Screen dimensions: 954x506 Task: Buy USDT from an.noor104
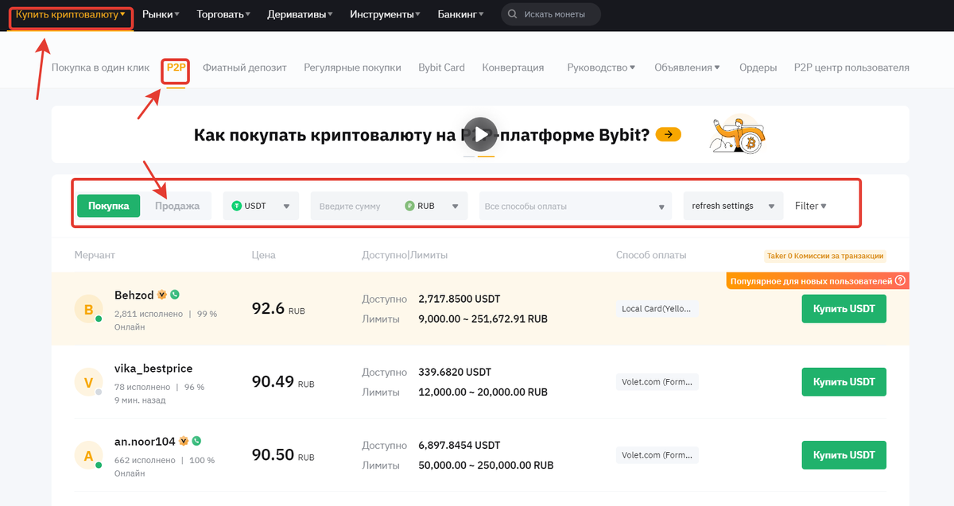pyautogui.click(x=843, y=455)
